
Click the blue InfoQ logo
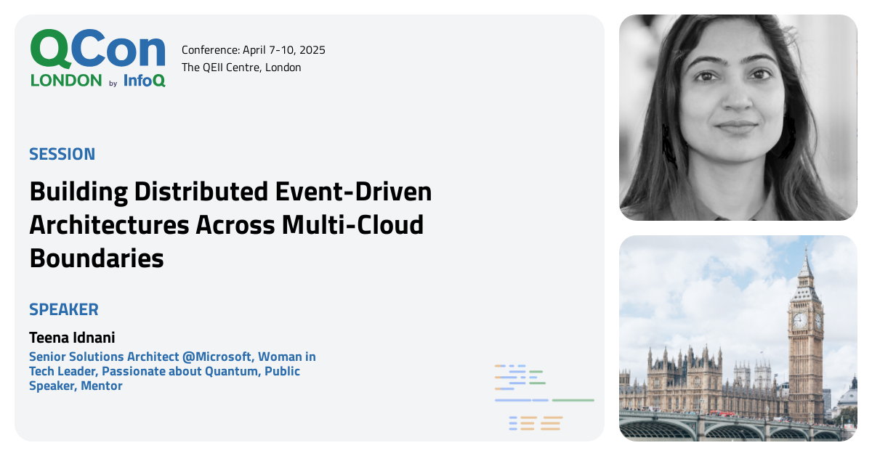click(x=144, y=81)
